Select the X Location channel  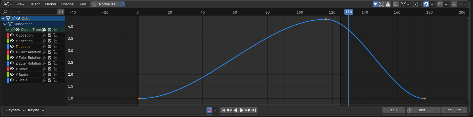click(x=24, y=35)
